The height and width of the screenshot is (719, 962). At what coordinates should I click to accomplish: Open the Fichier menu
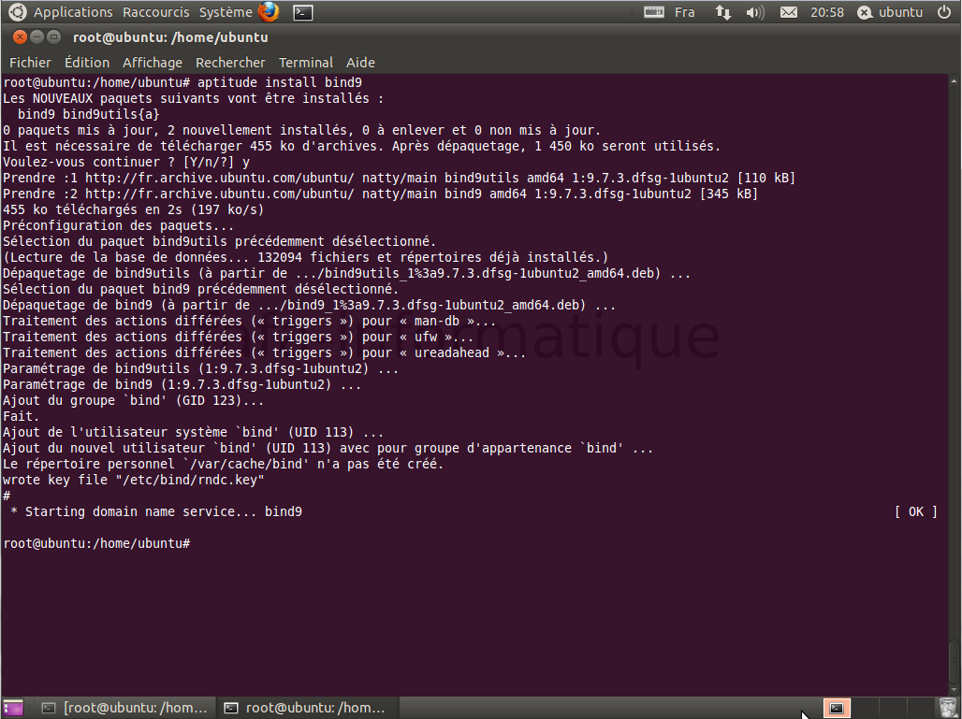tap(30, 63)
